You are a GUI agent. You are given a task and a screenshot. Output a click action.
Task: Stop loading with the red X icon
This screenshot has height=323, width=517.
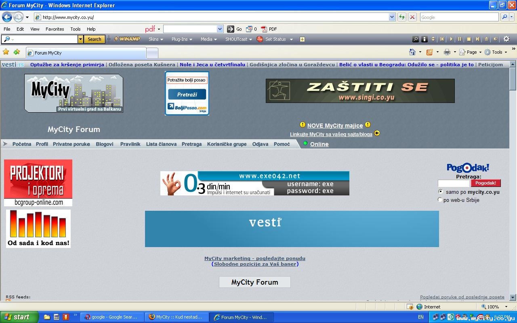coord(412,17)
